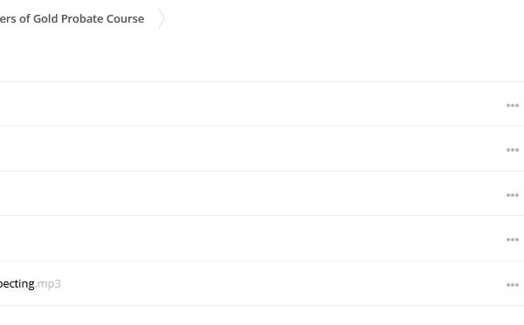Open the file name ending in pecting.mp3
Image resolution: width=524 pixels, height=325 pixels.
[x=30, y=284]
